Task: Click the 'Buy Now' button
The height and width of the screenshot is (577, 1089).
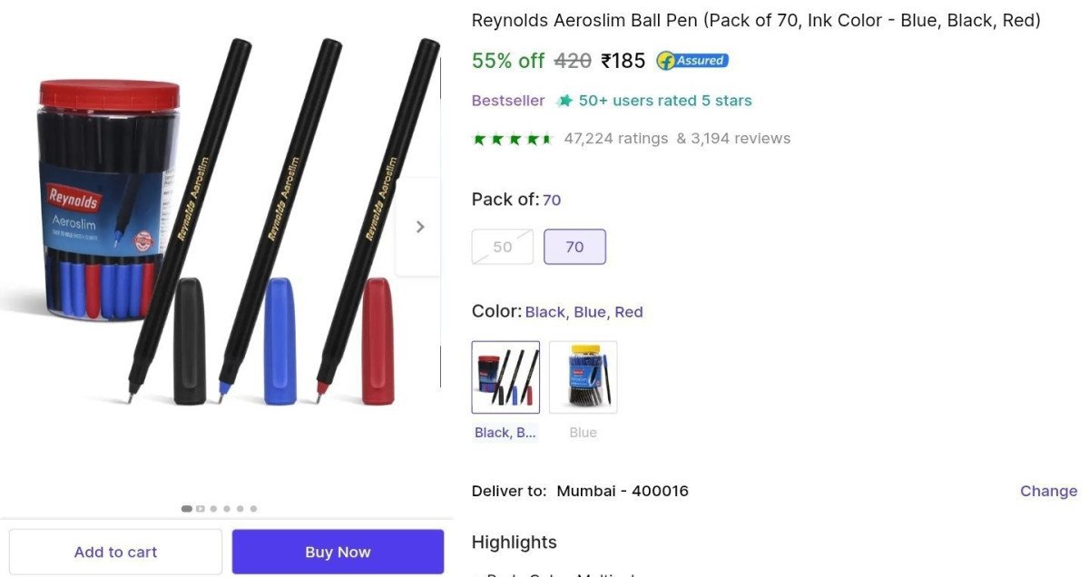Action: pyautogui.click(x=338, y=552)
